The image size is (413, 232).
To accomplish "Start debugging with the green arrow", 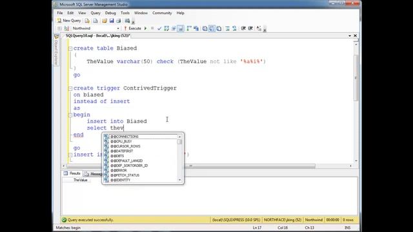I will click(x=145, y=28).
